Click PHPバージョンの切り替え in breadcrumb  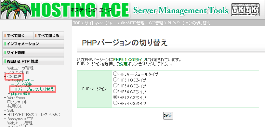pos(189,23)
